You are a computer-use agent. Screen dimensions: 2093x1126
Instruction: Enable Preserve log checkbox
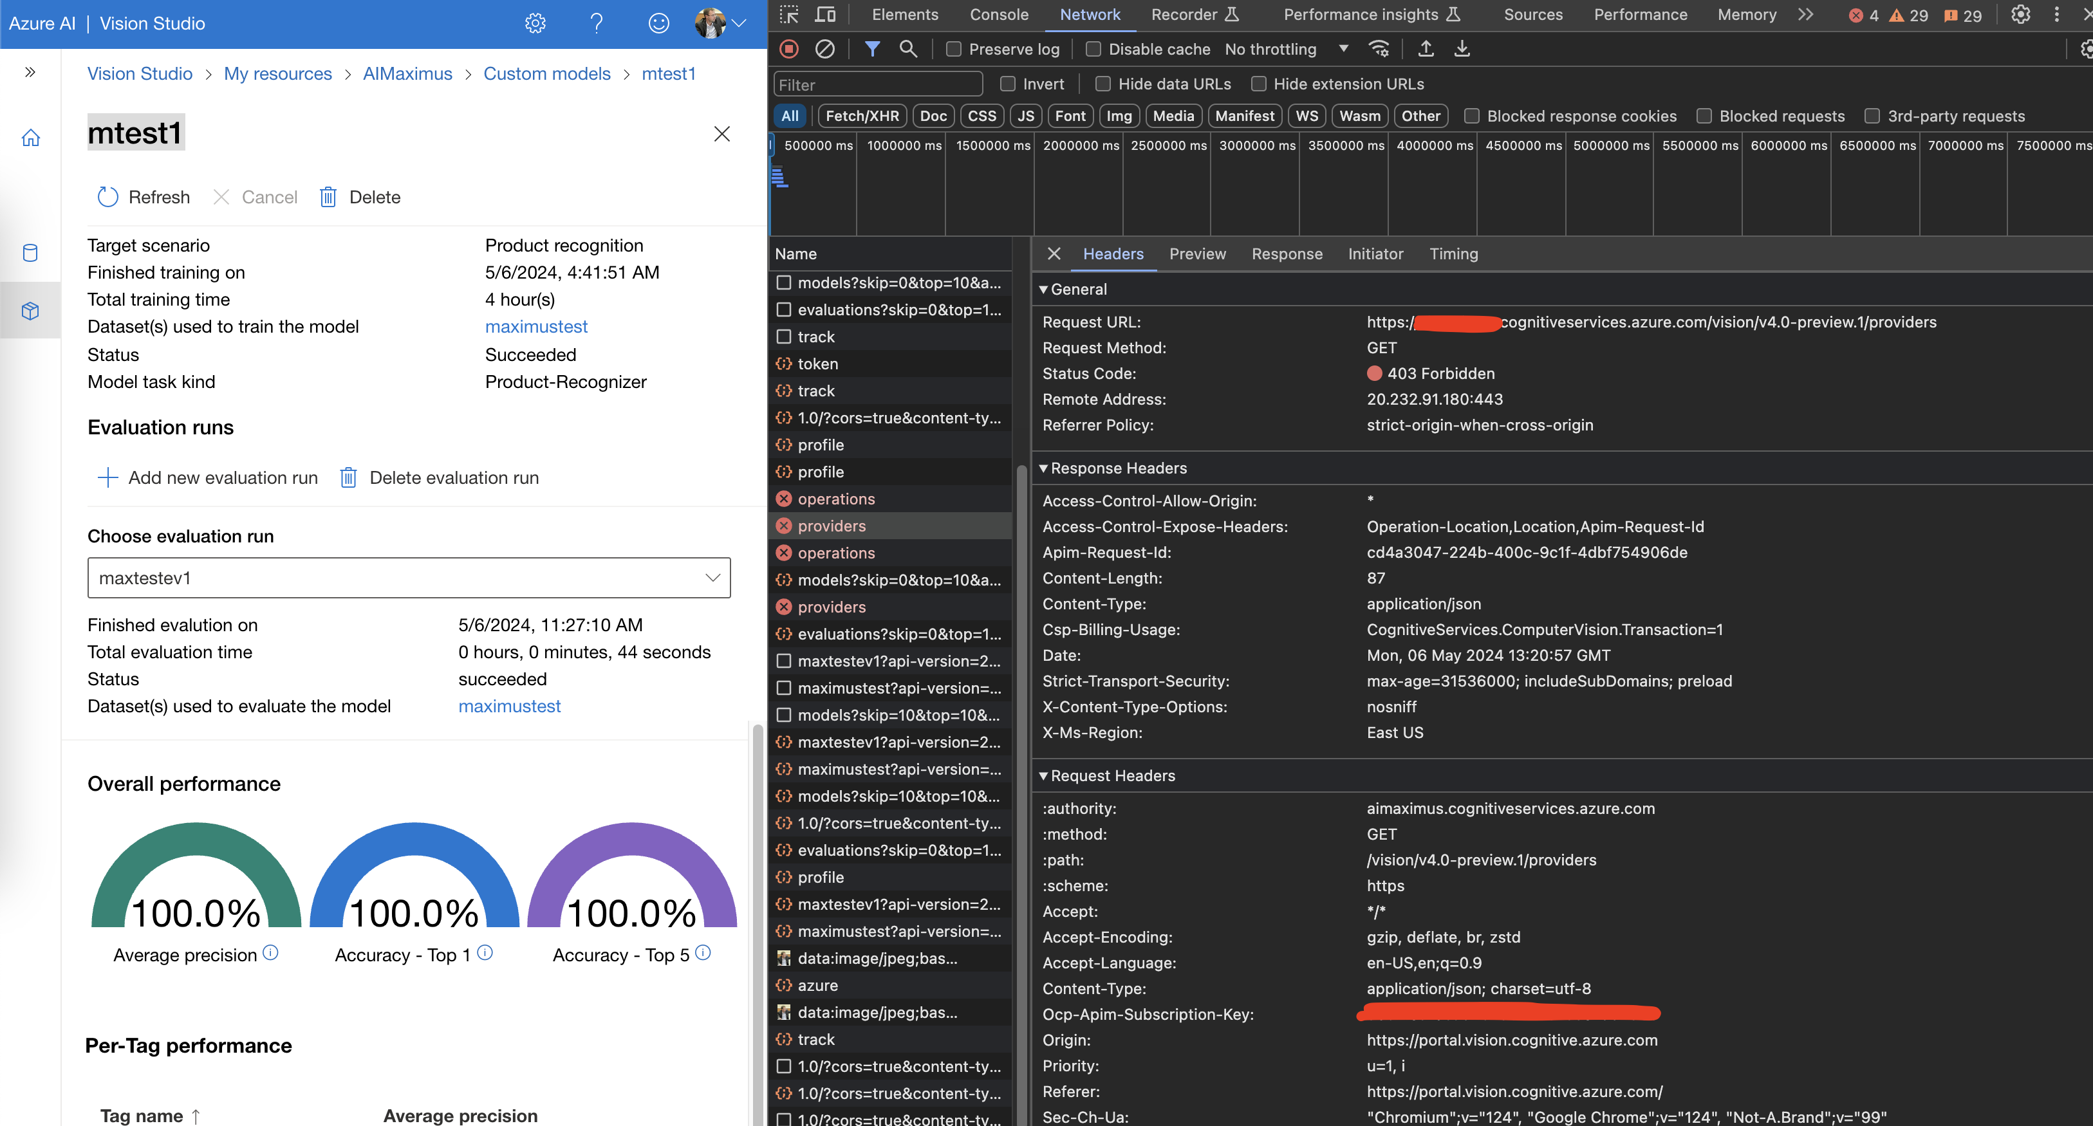[954, 50]
